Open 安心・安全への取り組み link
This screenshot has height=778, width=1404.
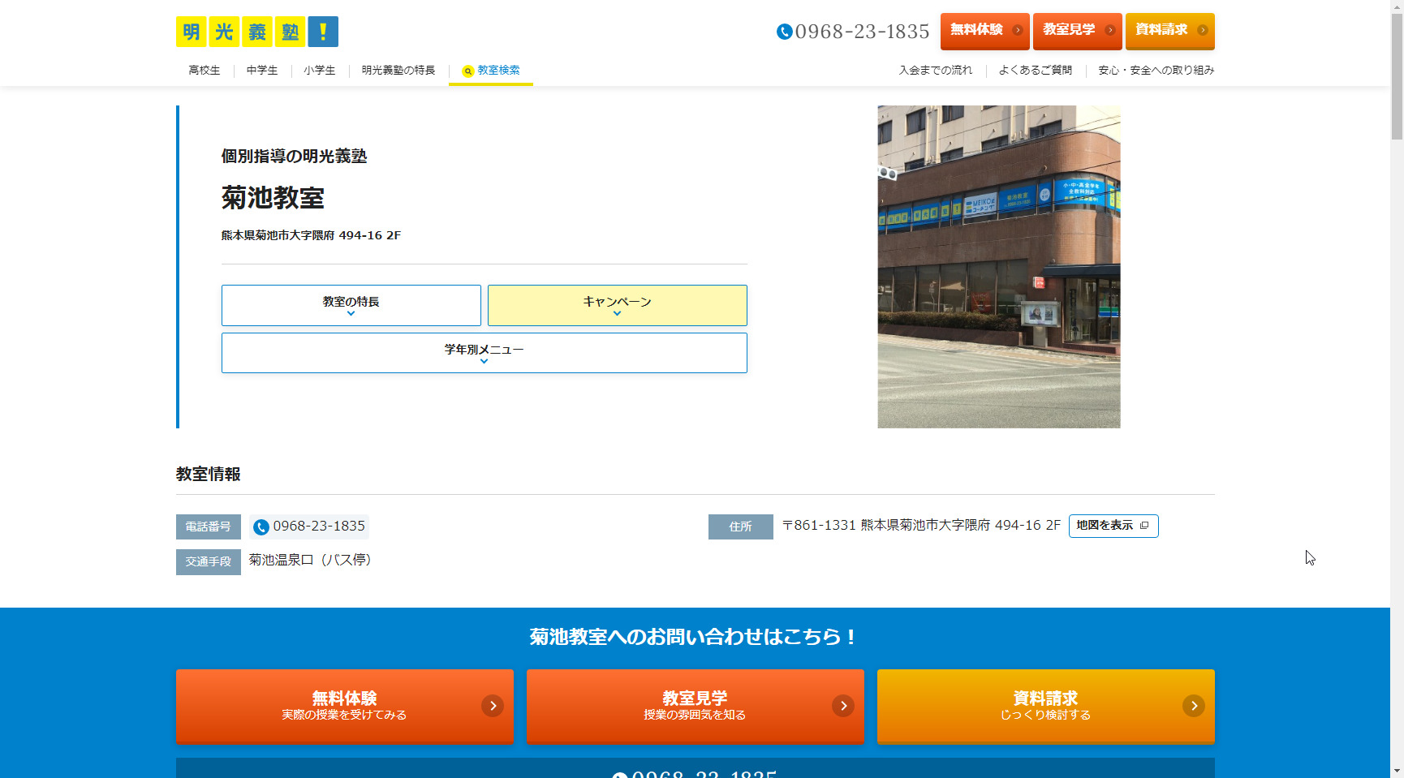point(1156,71)
